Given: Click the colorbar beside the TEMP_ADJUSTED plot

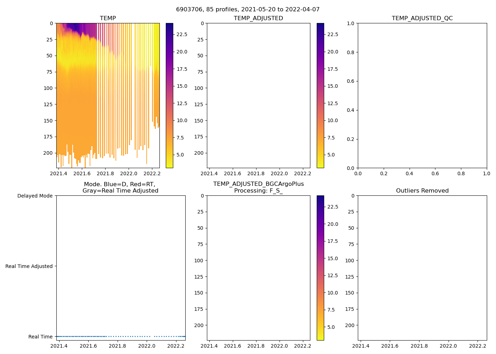Looking at the screenshot, I should 320,96.
